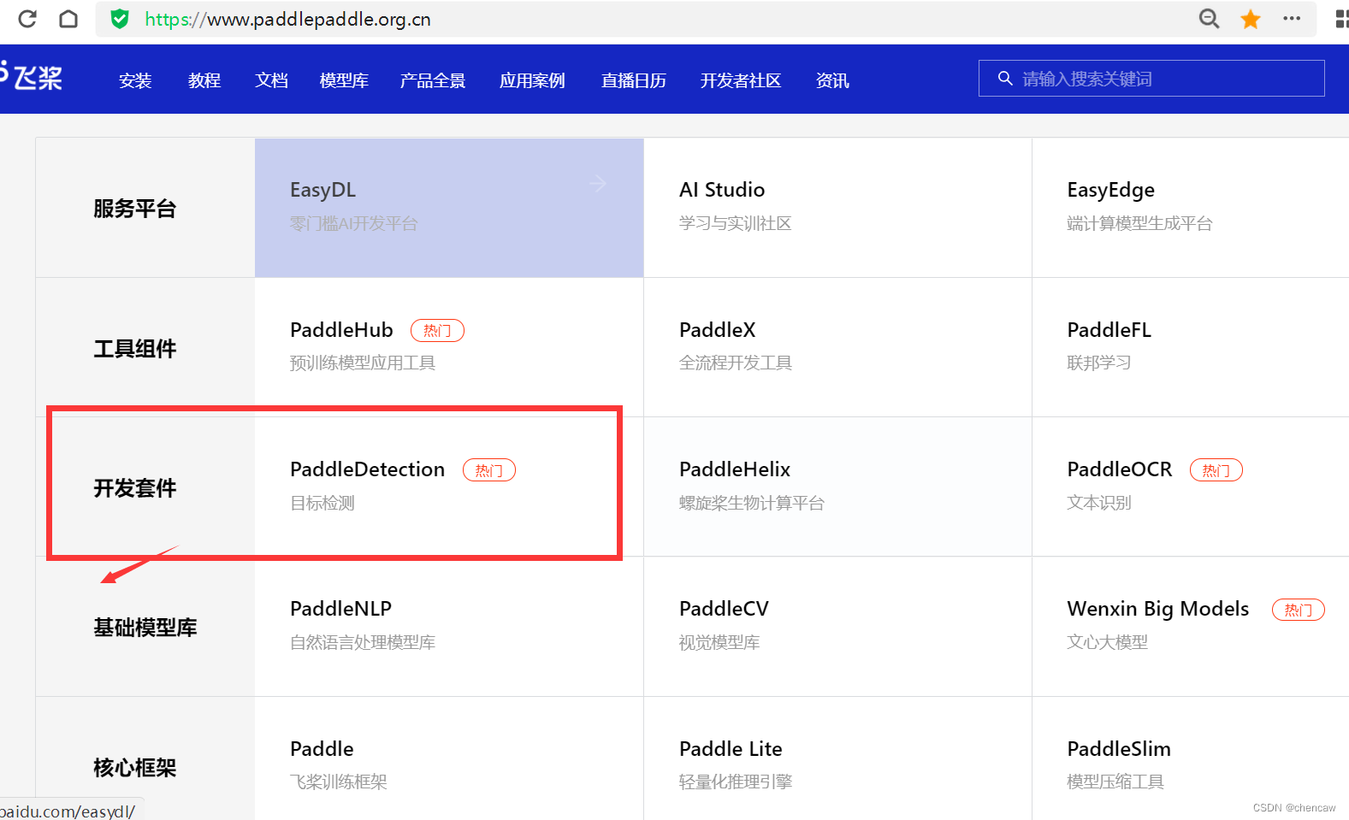Open the 安装 nav menu item
The width and height of the screenshot is (1349, 820).
[135, 80]
